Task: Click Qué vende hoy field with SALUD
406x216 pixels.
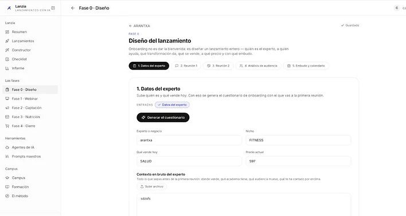Action: (x=189, y=161)
